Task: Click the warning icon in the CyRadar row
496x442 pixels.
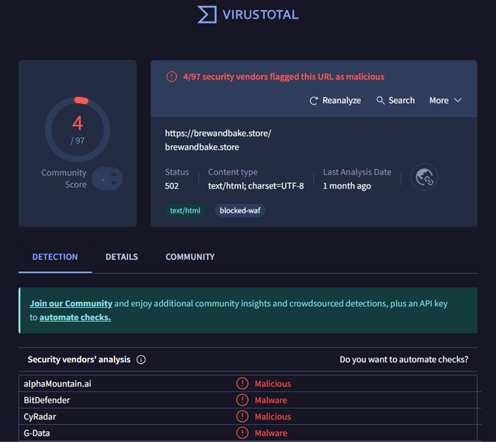Action: [x=243, y=416]
